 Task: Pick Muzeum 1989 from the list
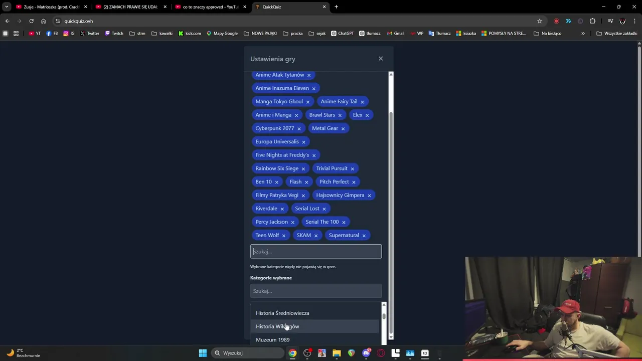(316, 339)
